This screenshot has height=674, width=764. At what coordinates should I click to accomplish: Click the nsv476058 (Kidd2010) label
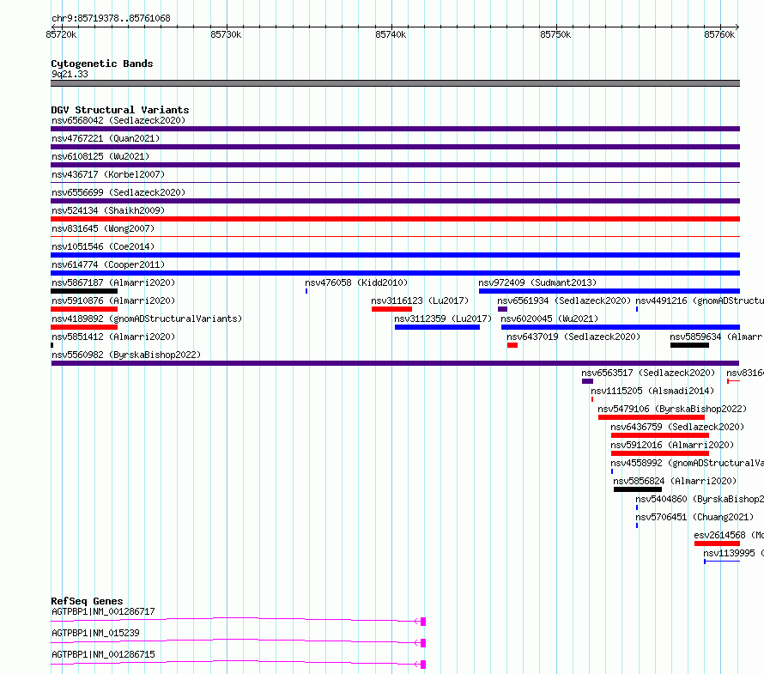pyautogui.click(x=356, y=282)
